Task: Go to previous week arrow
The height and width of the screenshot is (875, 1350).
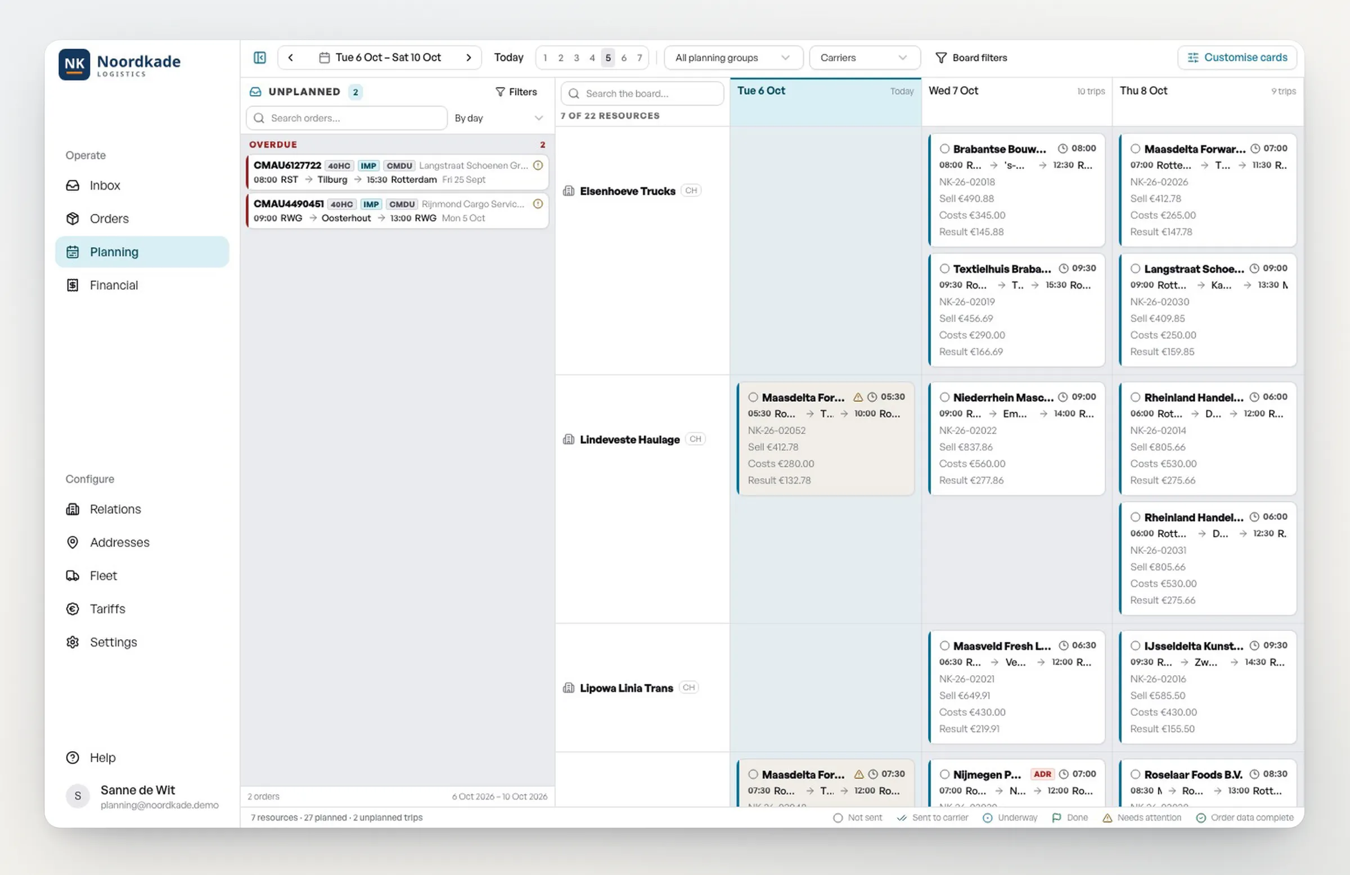Action: (290, 57)
